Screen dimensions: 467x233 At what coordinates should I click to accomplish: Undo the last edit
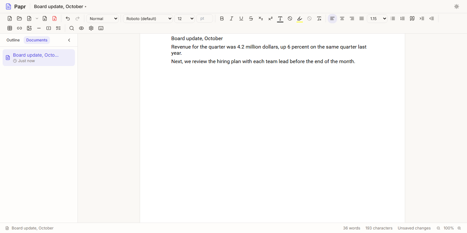tap(68, 18)
